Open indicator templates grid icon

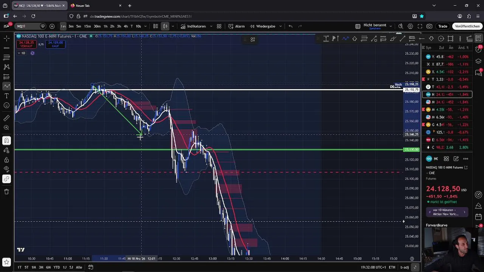tap(219, 26)
